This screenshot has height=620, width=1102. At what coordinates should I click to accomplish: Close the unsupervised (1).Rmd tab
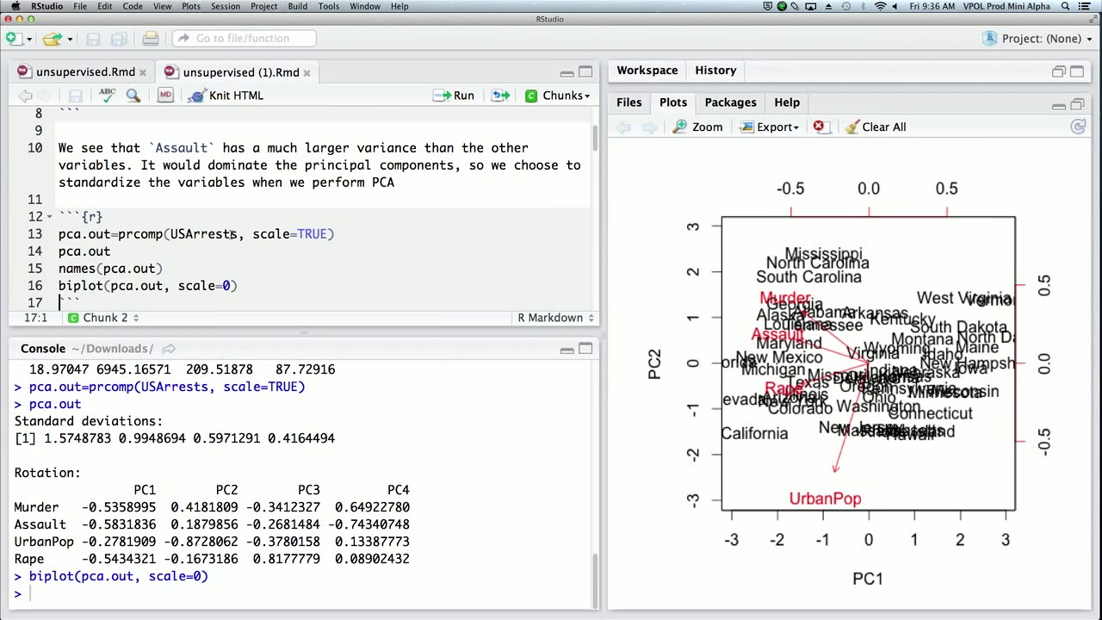[306, 72]
